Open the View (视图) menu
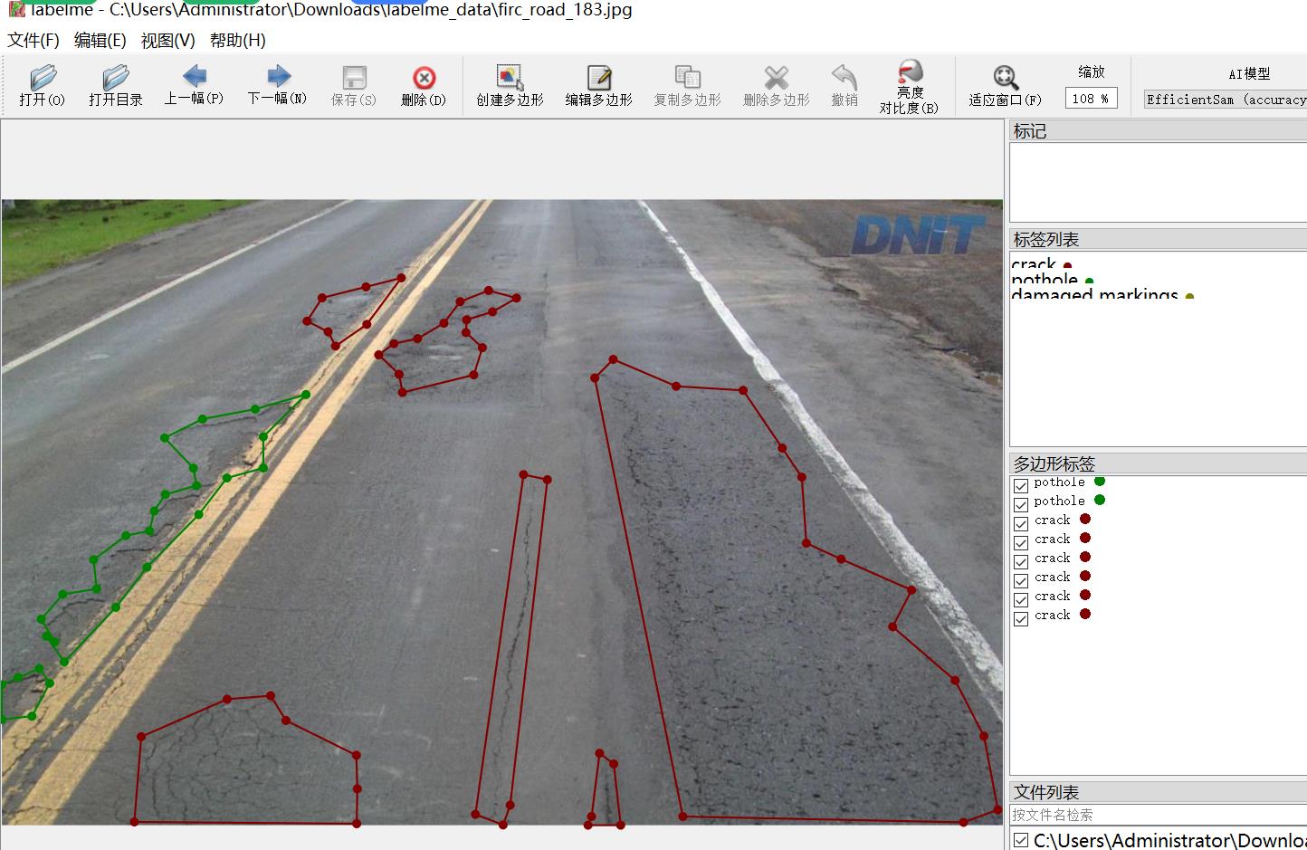The height and width of the screenshot is (850, 1307). click(x=167, y=41)
